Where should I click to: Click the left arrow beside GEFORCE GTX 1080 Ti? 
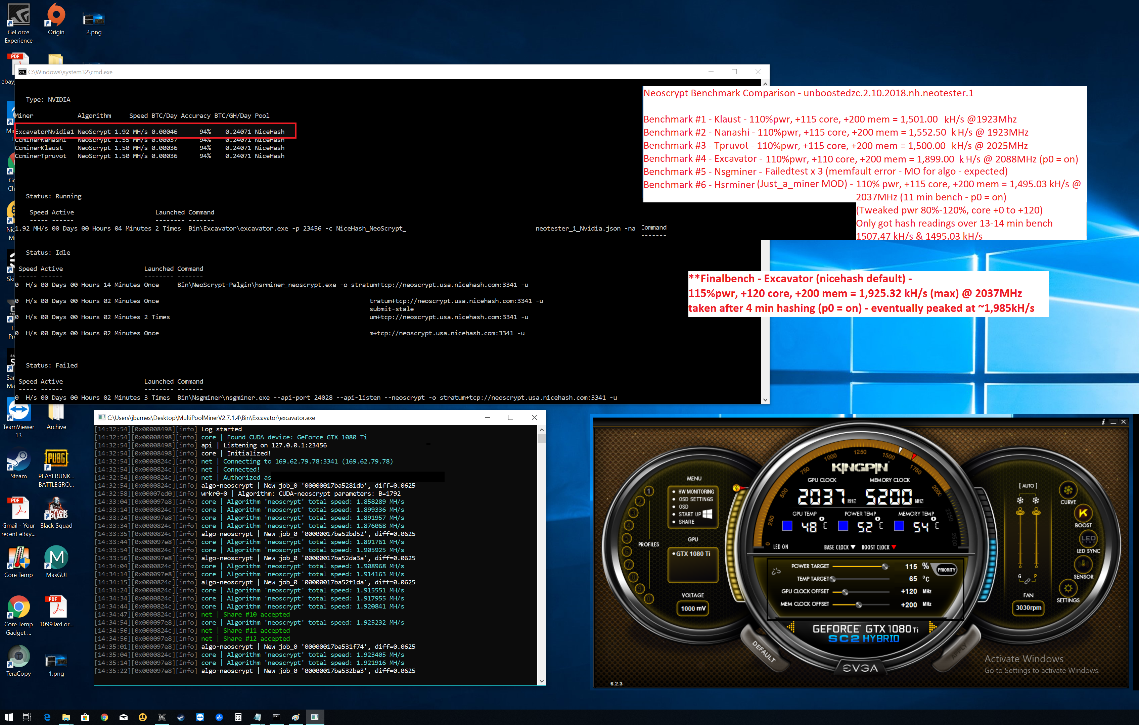pyautogui.click(x=791, y=627)
